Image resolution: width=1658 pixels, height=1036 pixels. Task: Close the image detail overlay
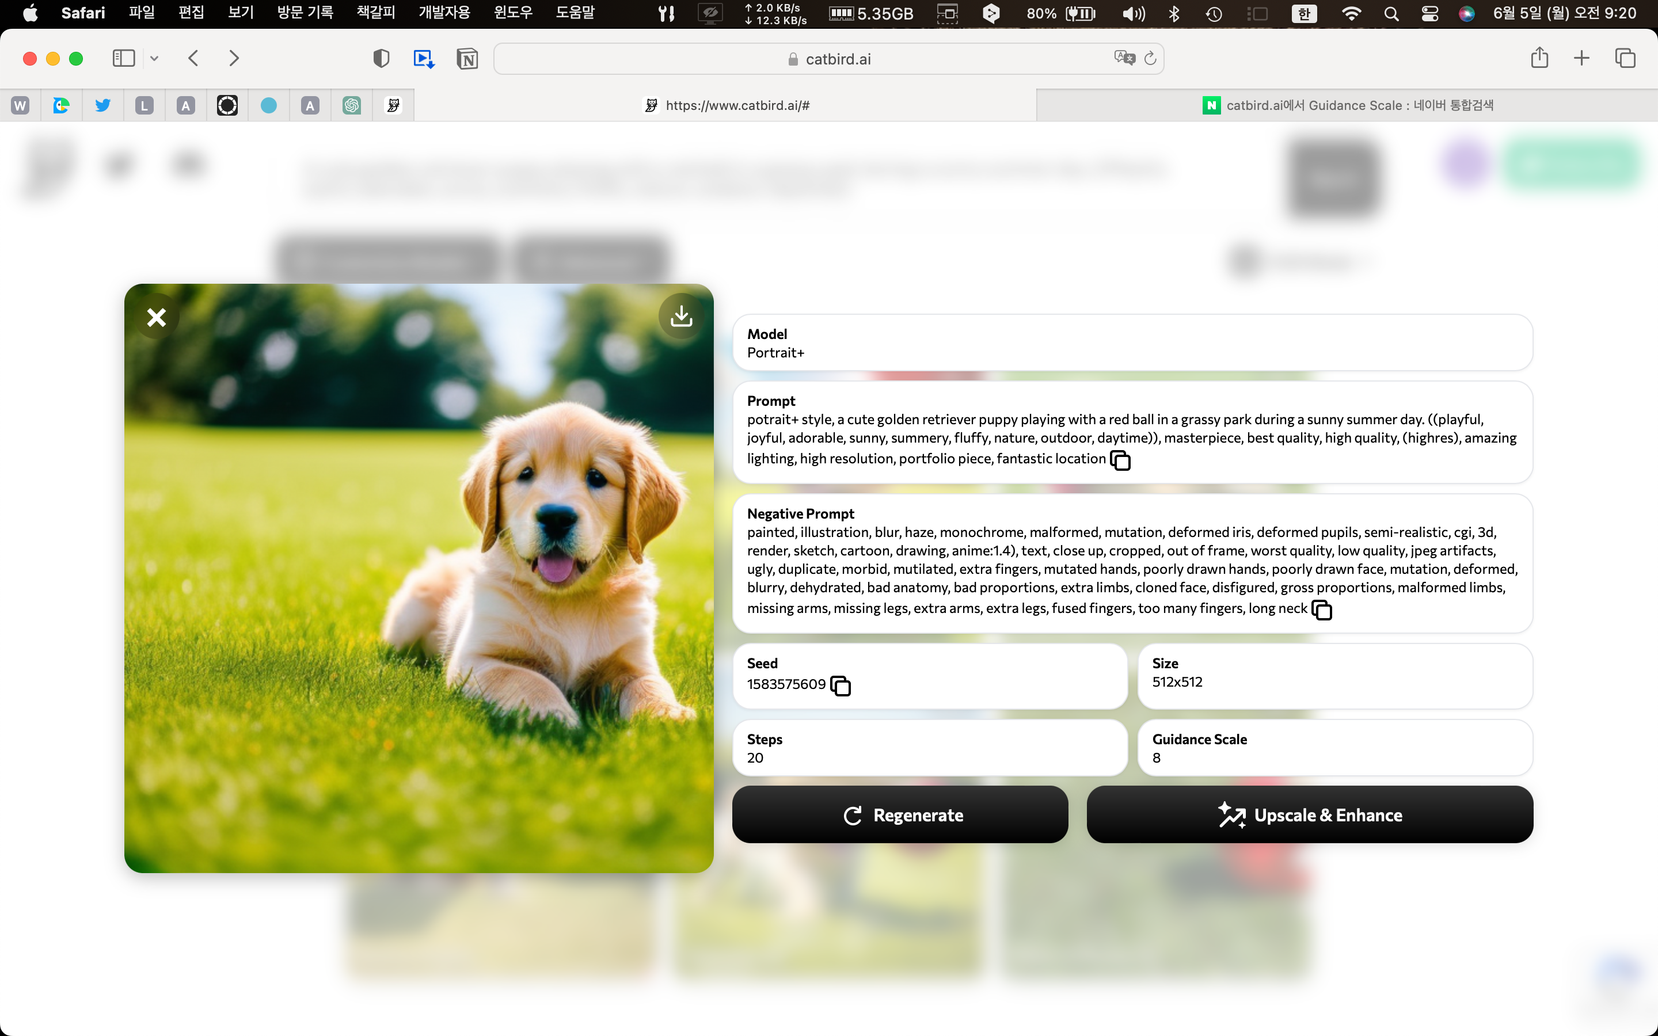156,317
